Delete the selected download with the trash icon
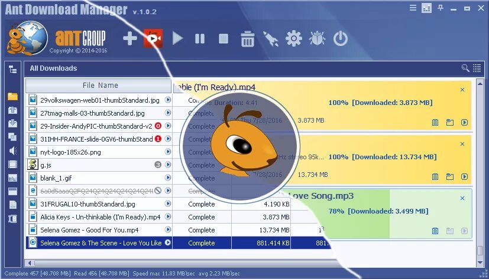This screenshot has width=489, height=279. (247, 38)
